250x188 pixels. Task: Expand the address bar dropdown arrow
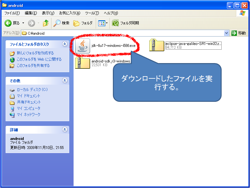pos(226,33)
